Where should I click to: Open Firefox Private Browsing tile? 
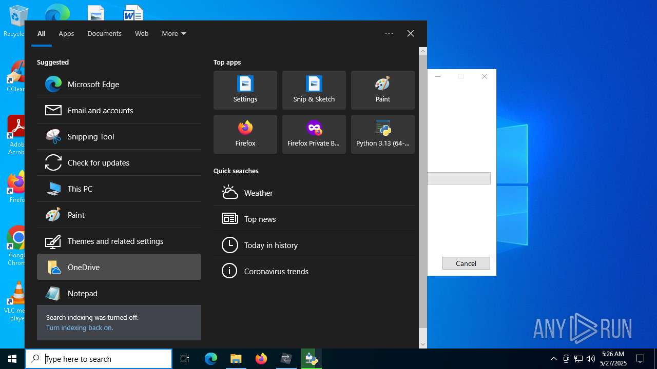[314, 134]
